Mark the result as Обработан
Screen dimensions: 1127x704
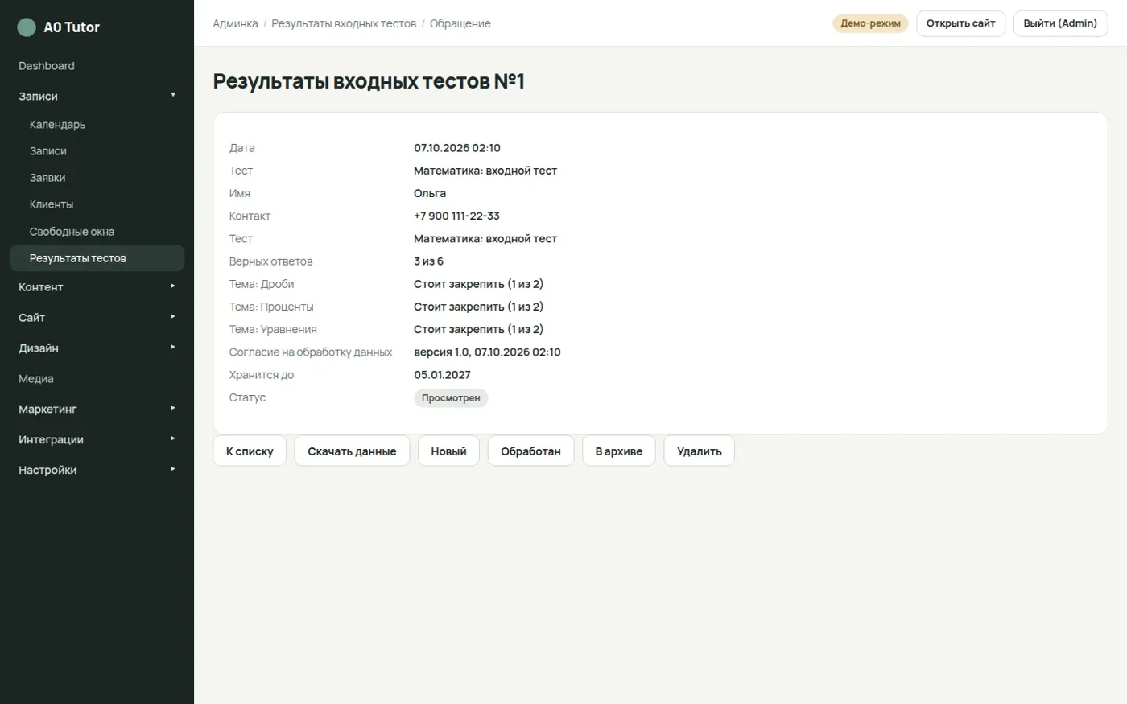tap(530, 451)
